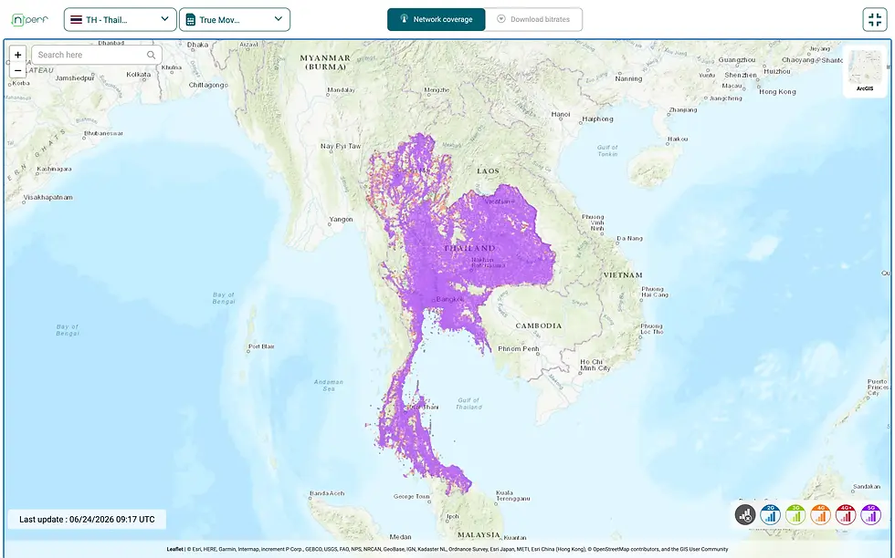The width and height of the screenshot is (895, 558).
Task: Click the THAILAND country label
Action: pyautogui.click(x=469, y=249)
